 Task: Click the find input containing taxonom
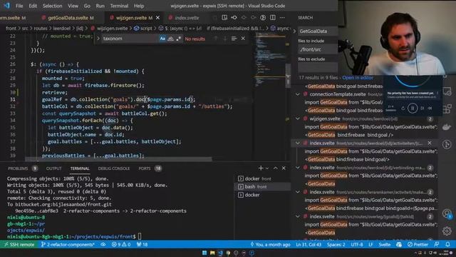coord(130,39)
